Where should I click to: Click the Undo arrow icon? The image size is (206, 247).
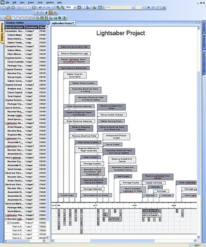point(40,7)
